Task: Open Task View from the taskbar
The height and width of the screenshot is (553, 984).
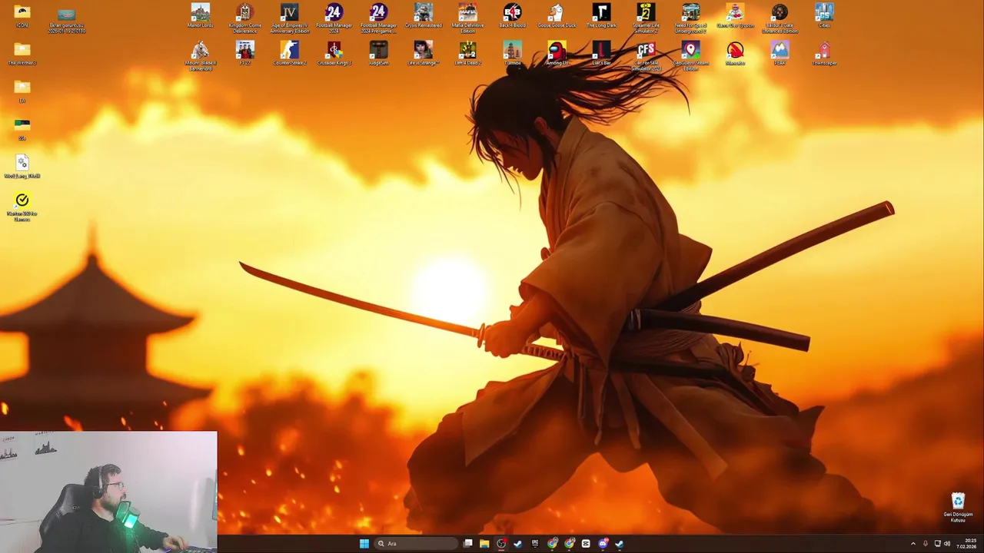Action: click(467, 544)
